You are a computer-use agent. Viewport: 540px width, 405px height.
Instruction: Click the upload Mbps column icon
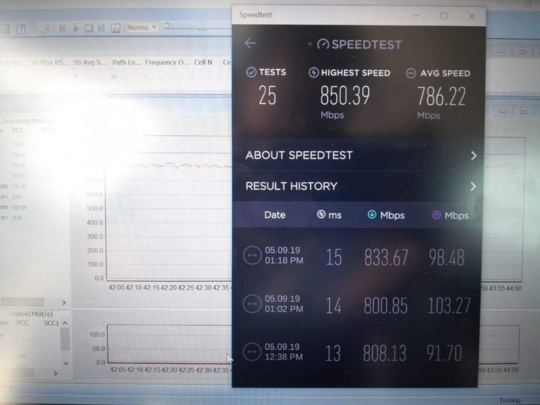coord(436,215)
